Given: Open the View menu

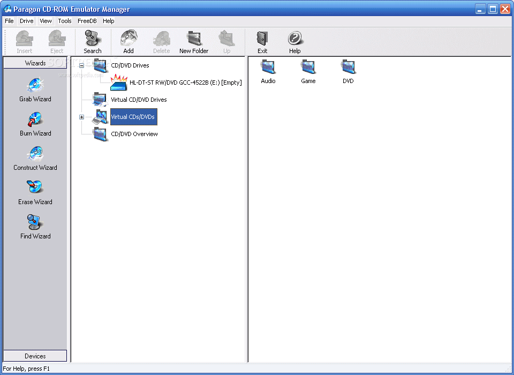Looking at the screenshot, I should click(x=46, y=21).
